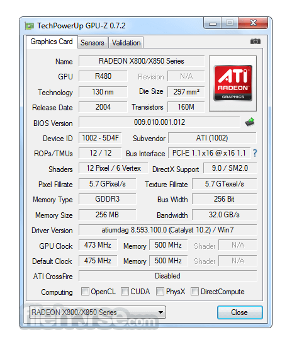Toggle the PhysX checkbox
Image resolution: width=292 pixels, height=349 pixels.
(160, 291)
